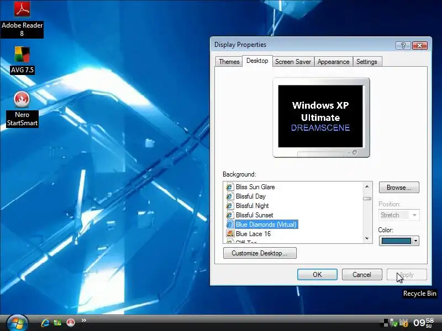Open the Appearance tab

(333, 62)
